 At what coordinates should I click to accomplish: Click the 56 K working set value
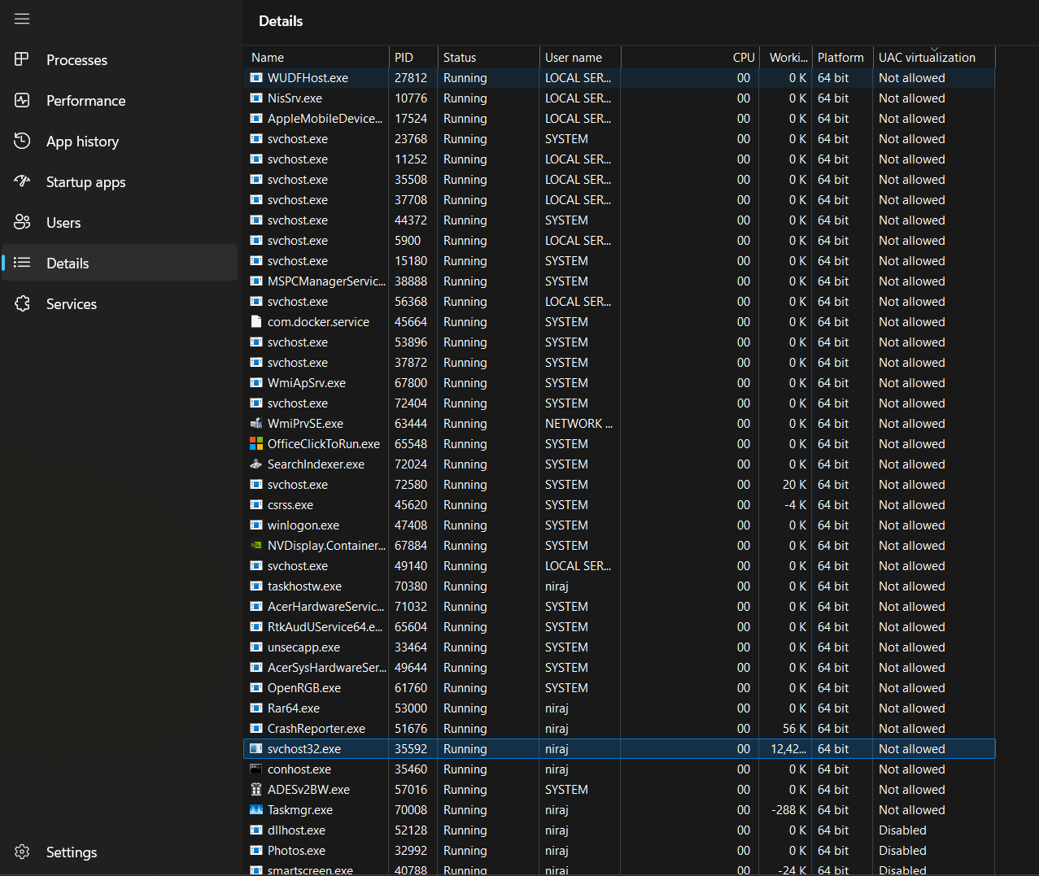pos(795,729)
